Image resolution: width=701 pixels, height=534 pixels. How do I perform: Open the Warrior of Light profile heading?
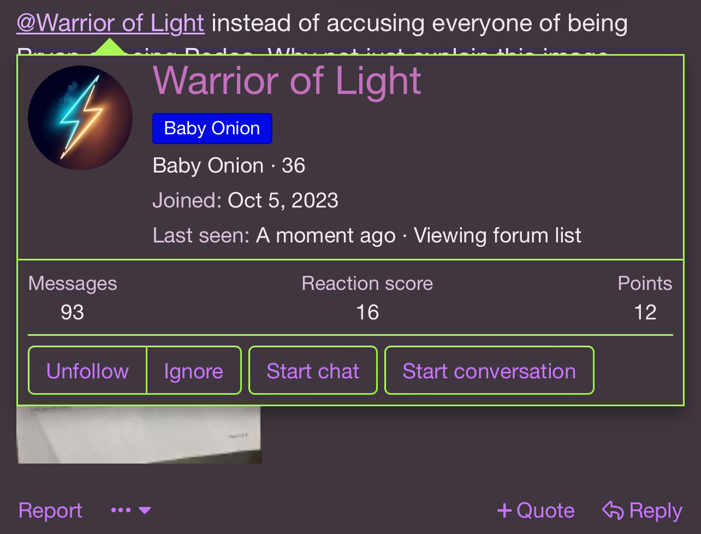click(287, 80)
